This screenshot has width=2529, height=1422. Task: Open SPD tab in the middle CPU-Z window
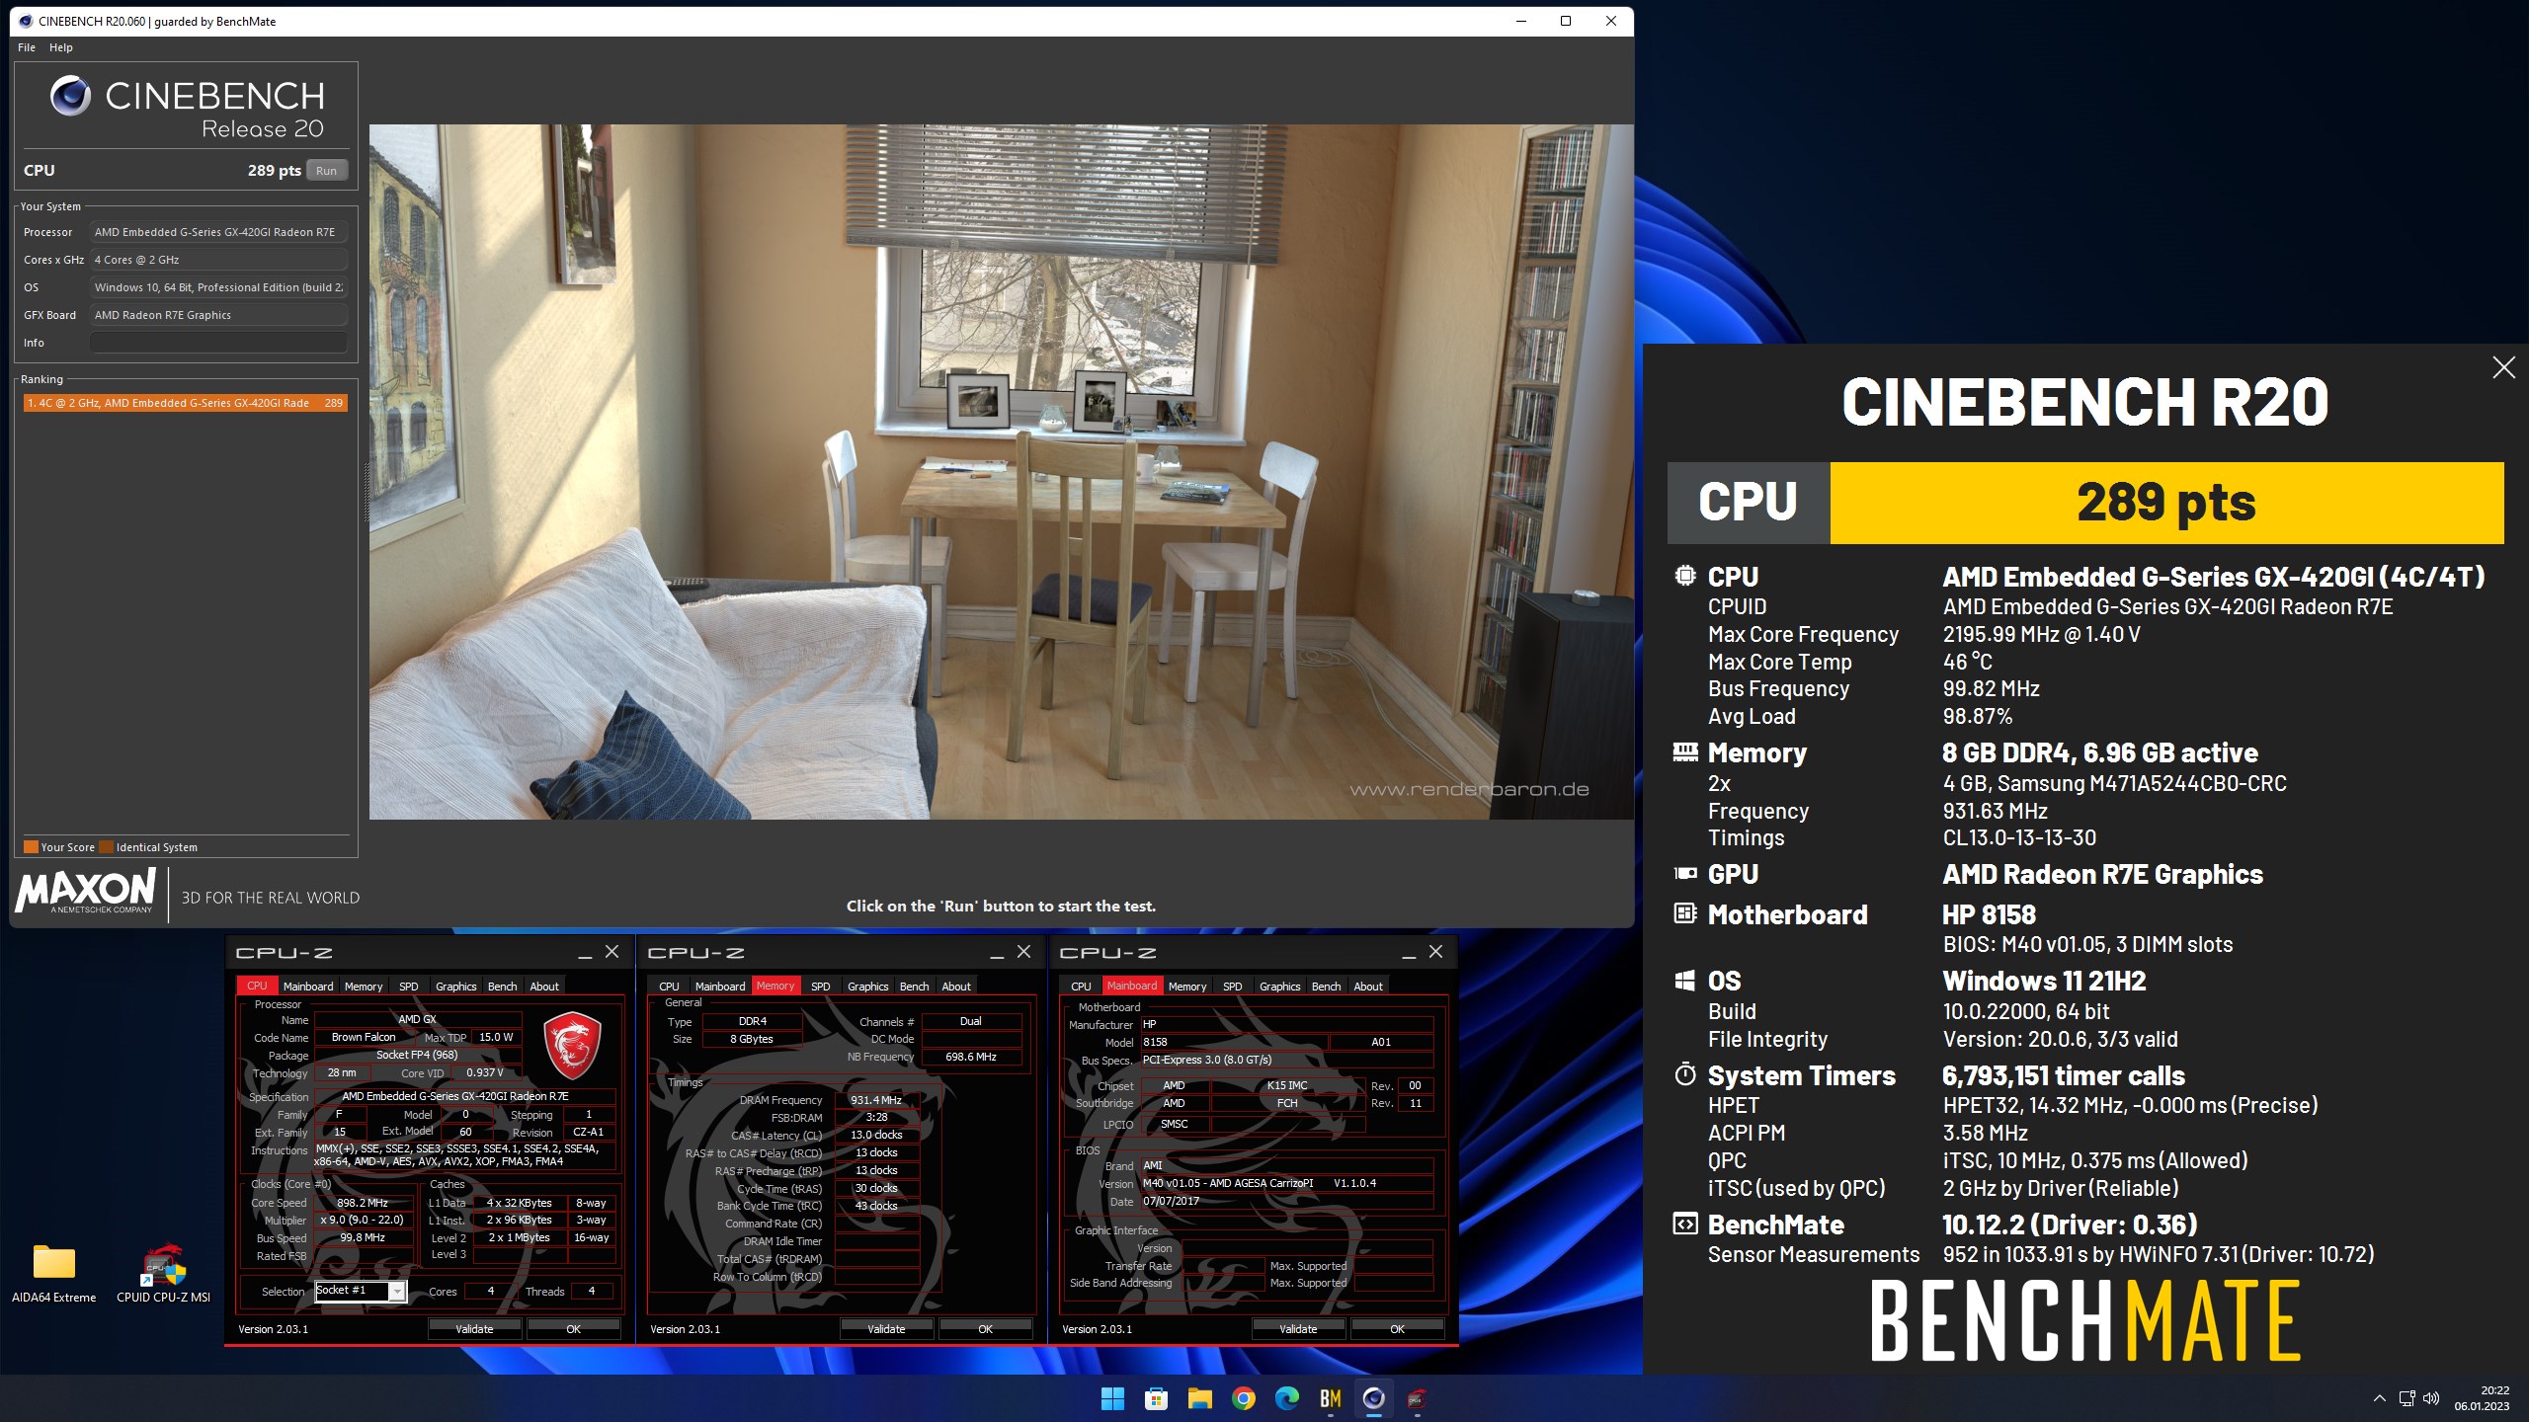821,987
